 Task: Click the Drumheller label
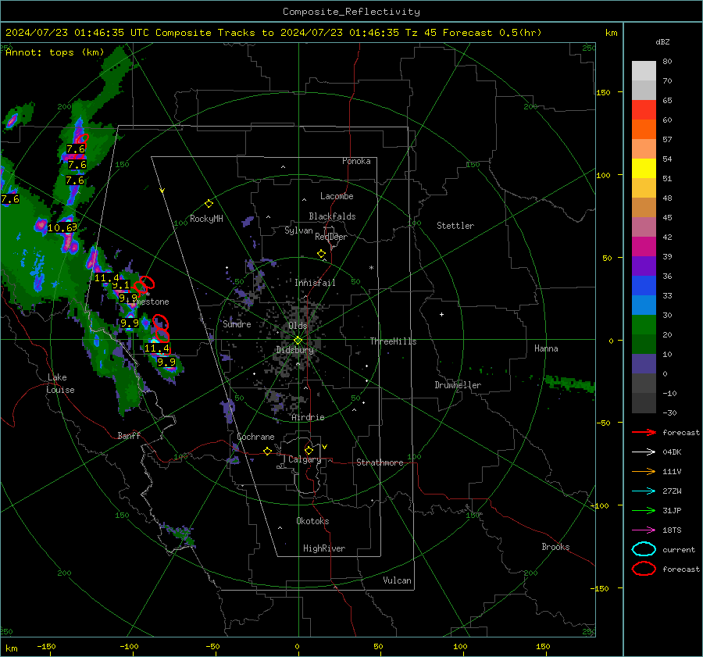tap(458, 385)
